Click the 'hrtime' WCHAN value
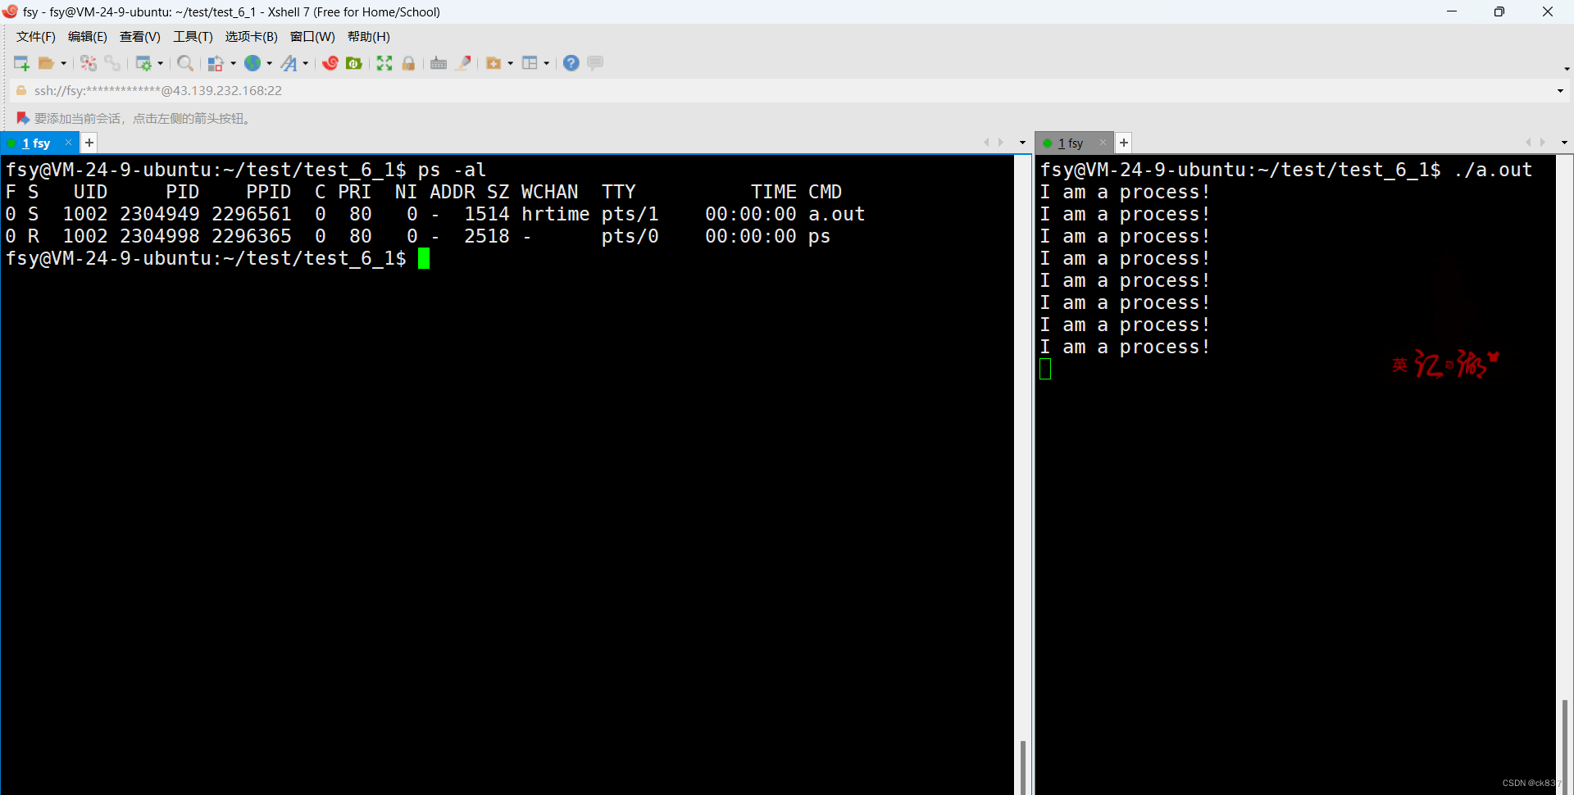This screenshot has height=795, width=1574. tap(555, 214)
